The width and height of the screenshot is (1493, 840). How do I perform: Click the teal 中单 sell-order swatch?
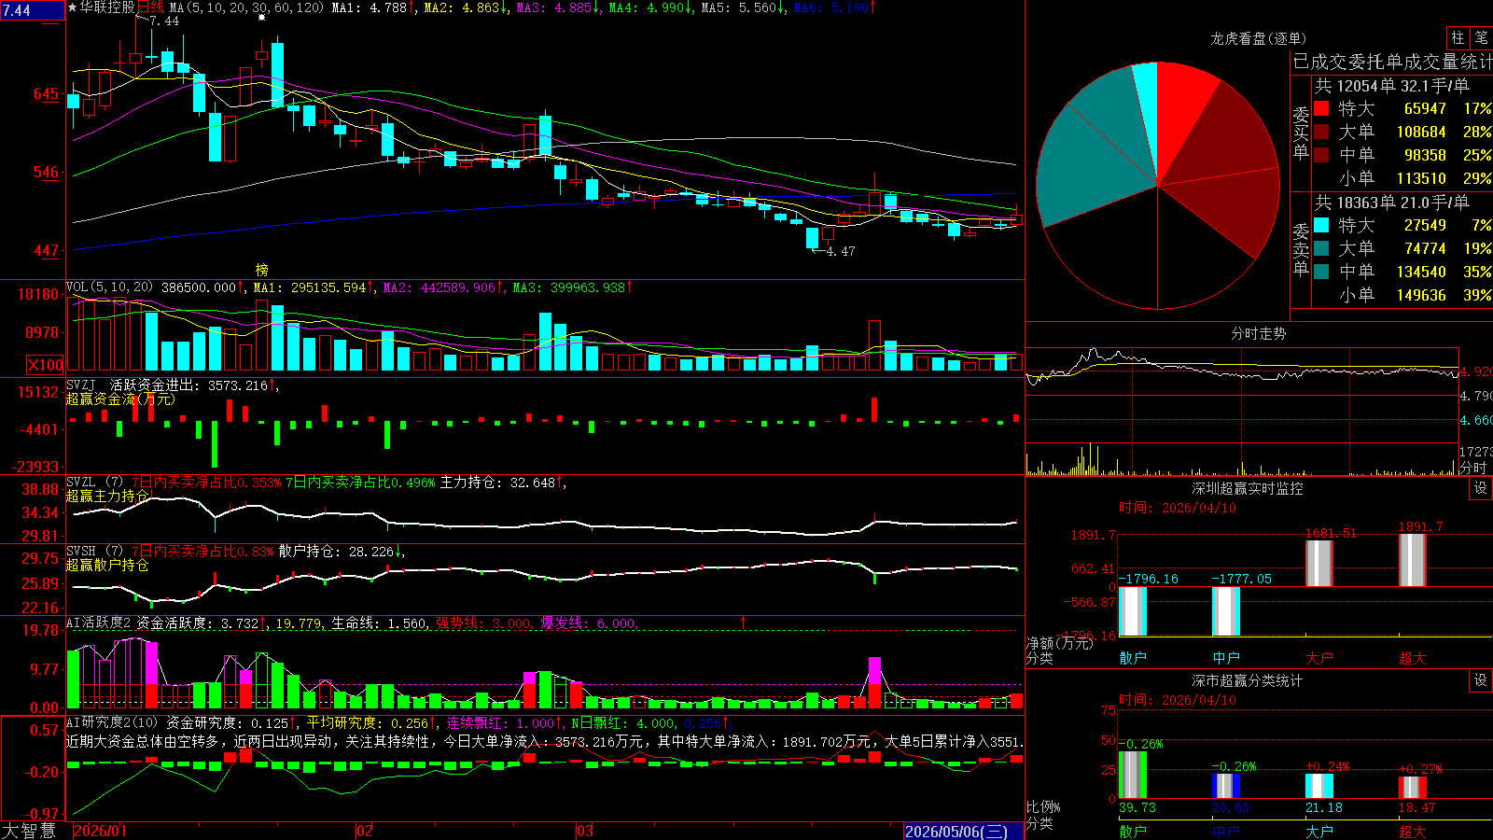coord(1321,272)
